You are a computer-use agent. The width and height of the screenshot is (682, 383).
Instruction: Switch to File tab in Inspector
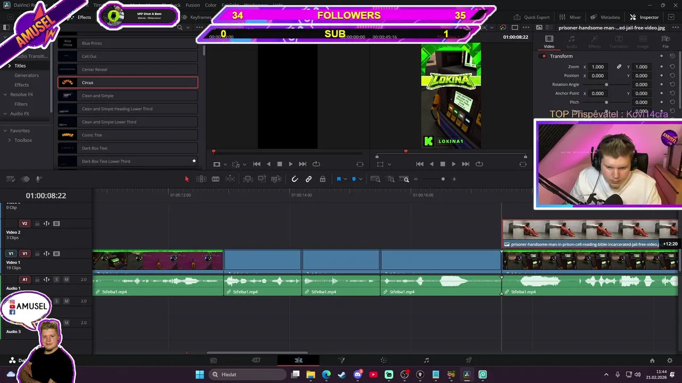coord(665,42)
